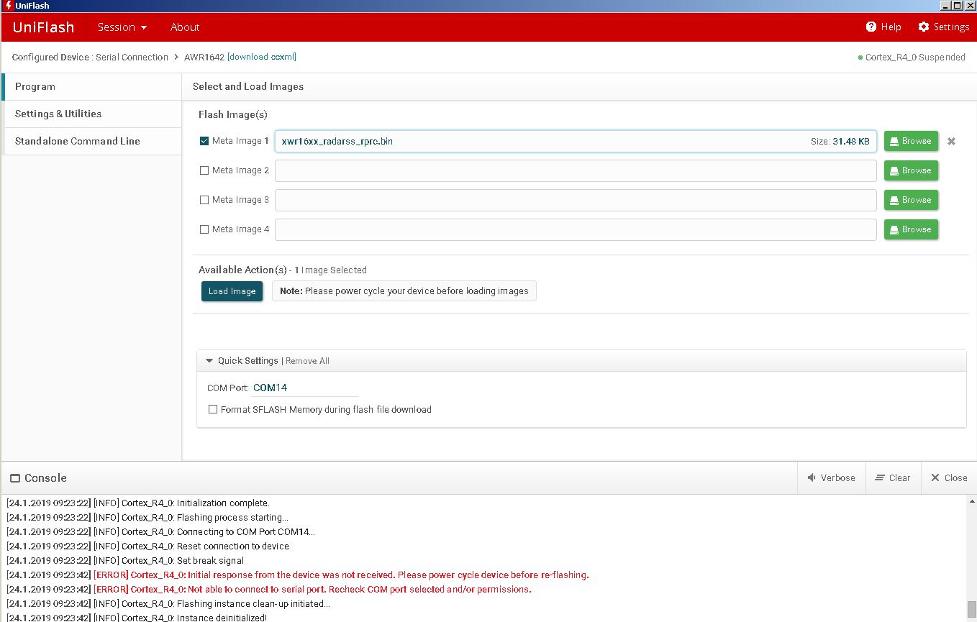Click Remove All in Quick Settings
This screenshot has height=622, width=977.
(x=307, y=361)
